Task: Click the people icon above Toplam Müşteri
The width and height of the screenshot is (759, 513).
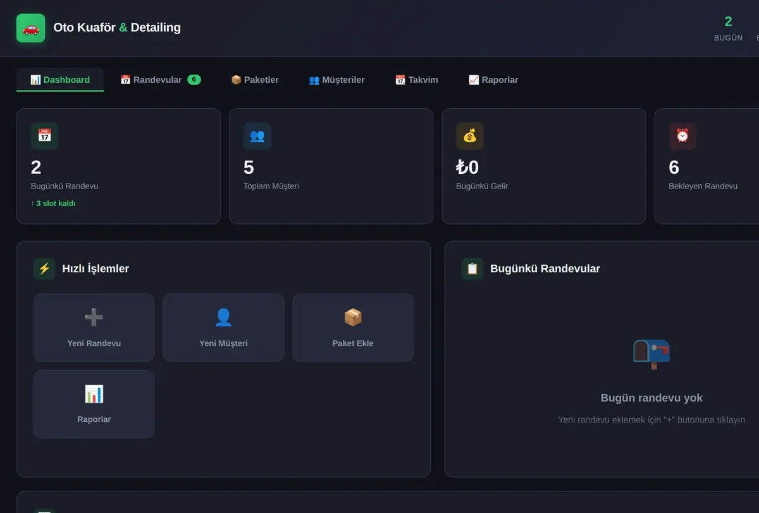Action: [257, 136]
